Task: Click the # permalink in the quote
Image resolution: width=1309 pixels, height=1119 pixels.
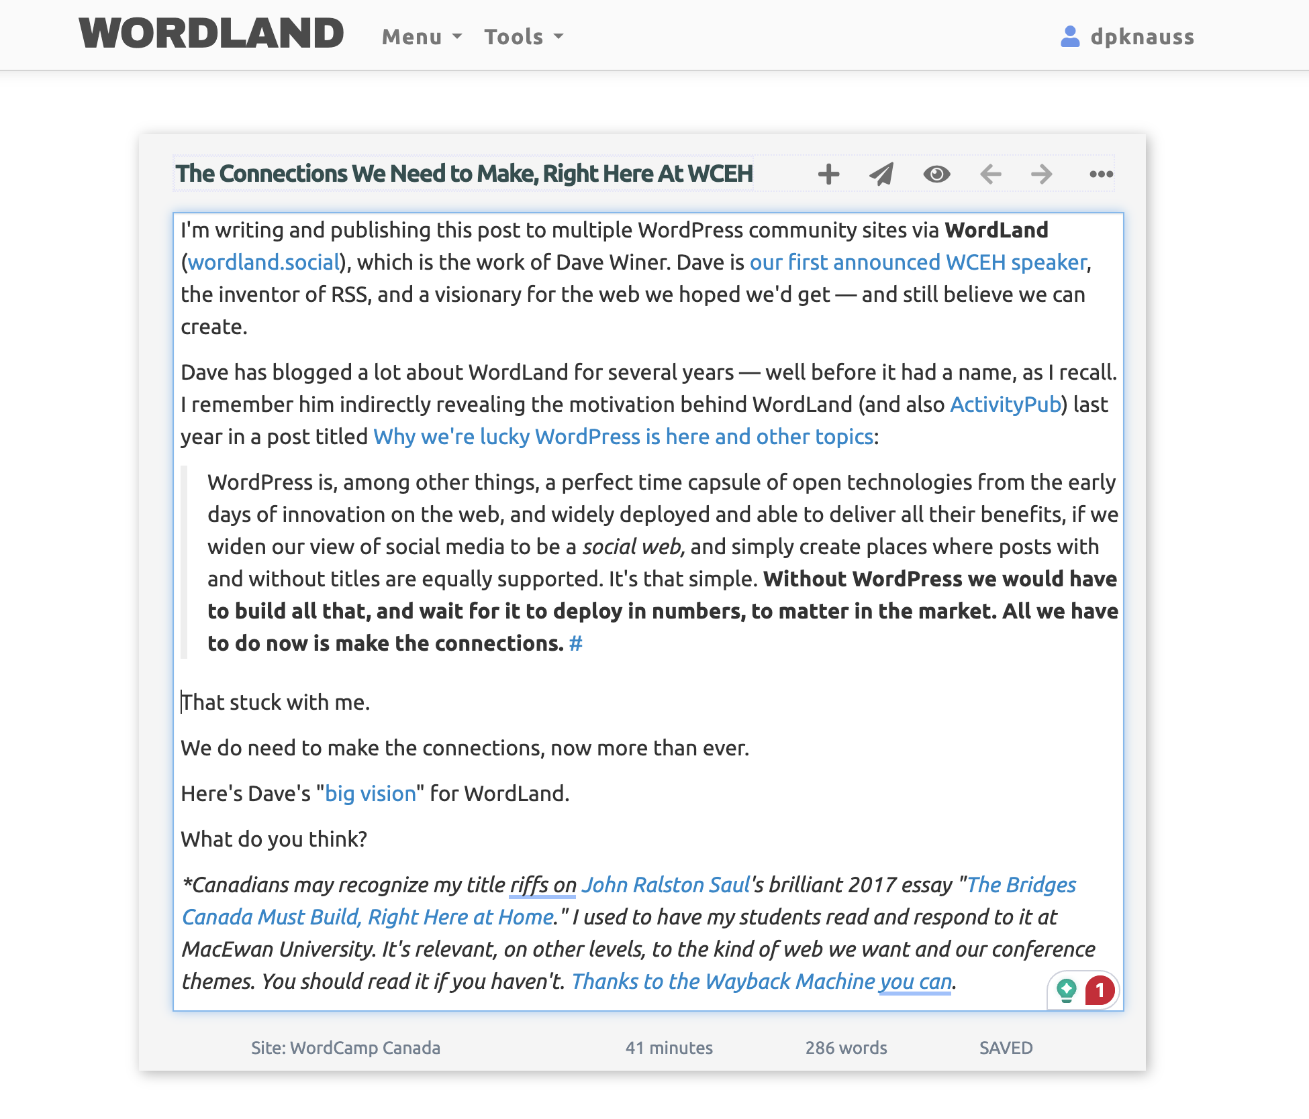Action: [x=575, y=643]
